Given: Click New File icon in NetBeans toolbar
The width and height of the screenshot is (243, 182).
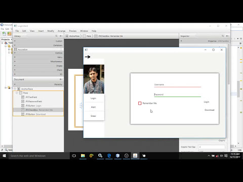Looking at the screenshot, I should click(4, 34).
